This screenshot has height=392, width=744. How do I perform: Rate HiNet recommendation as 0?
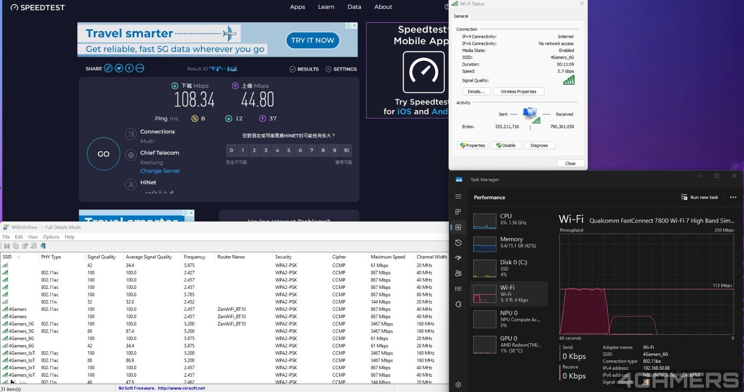point(231,150)
